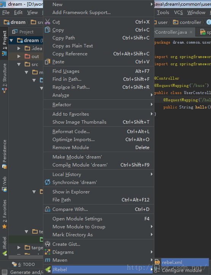The image size is (211, 275).
Task: Open the Mark Directory As submenu
Action: pyautogui.click(x=98, y=235)
